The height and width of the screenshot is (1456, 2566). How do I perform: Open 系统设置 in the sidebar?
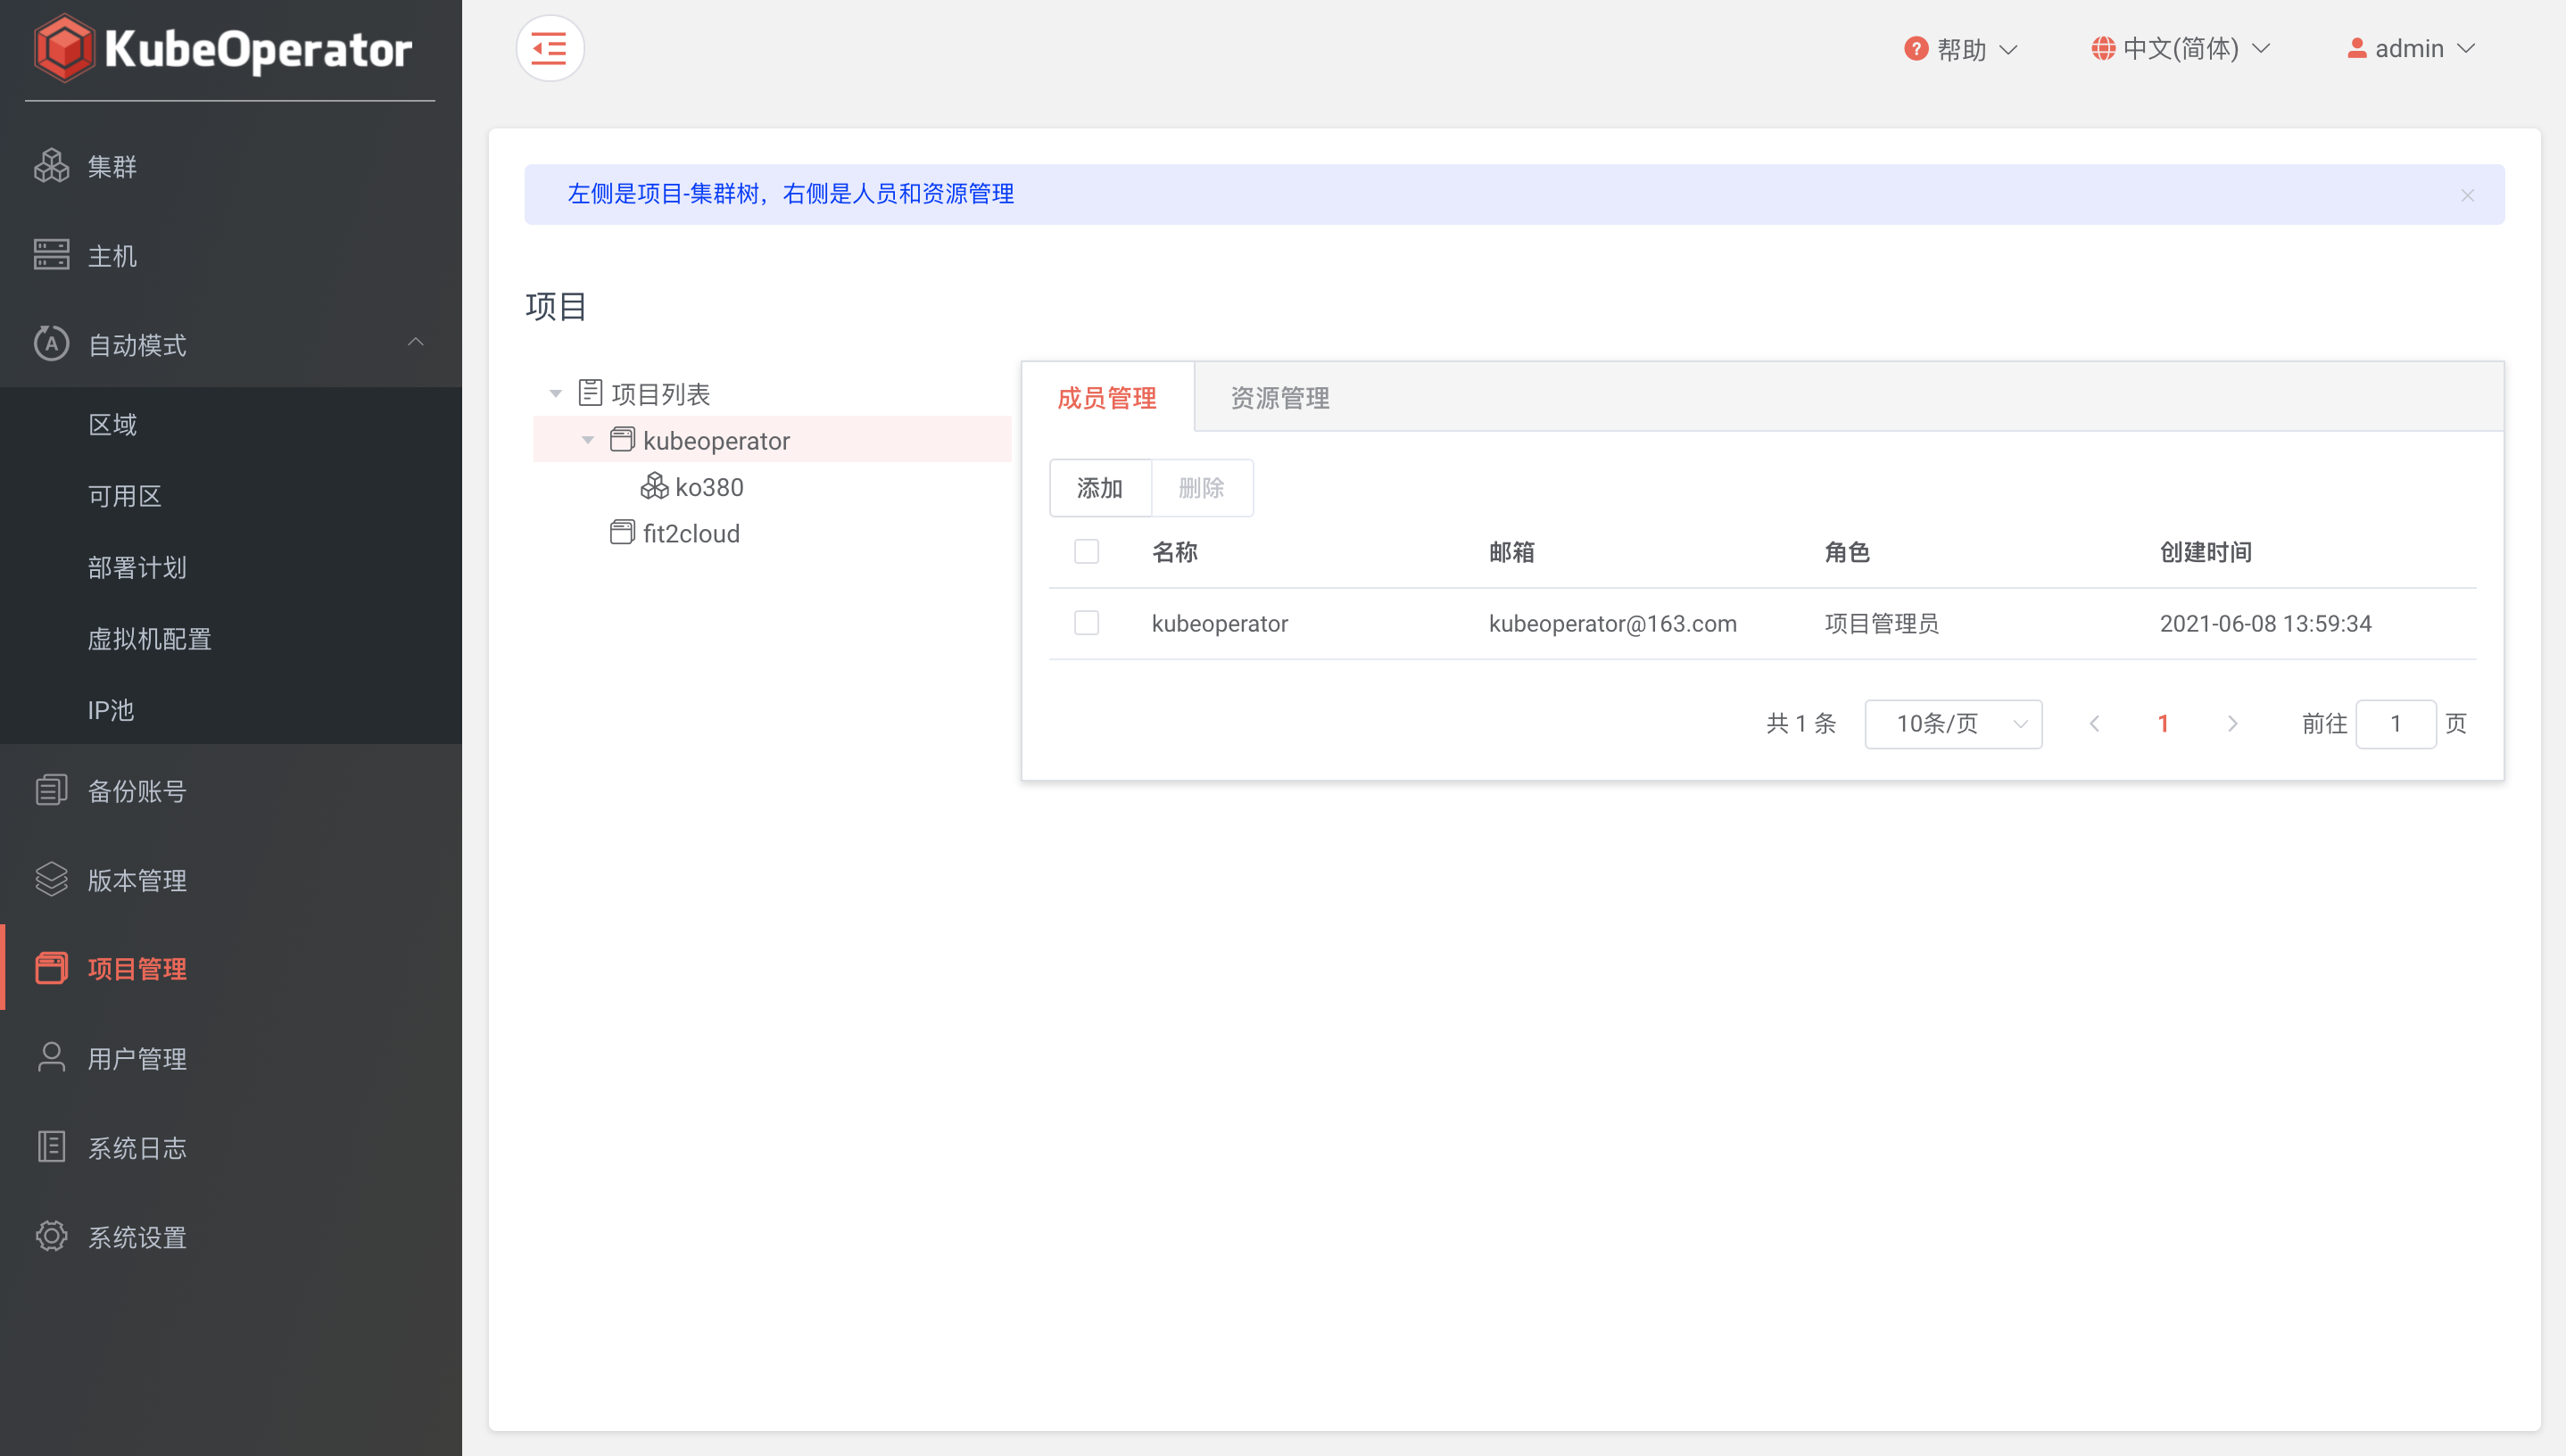pos(231,1236)
